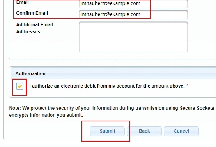Screen dimensions: 216x147
Task: Click the security note about Secure Sockets
Action: (x=113, y=112)
